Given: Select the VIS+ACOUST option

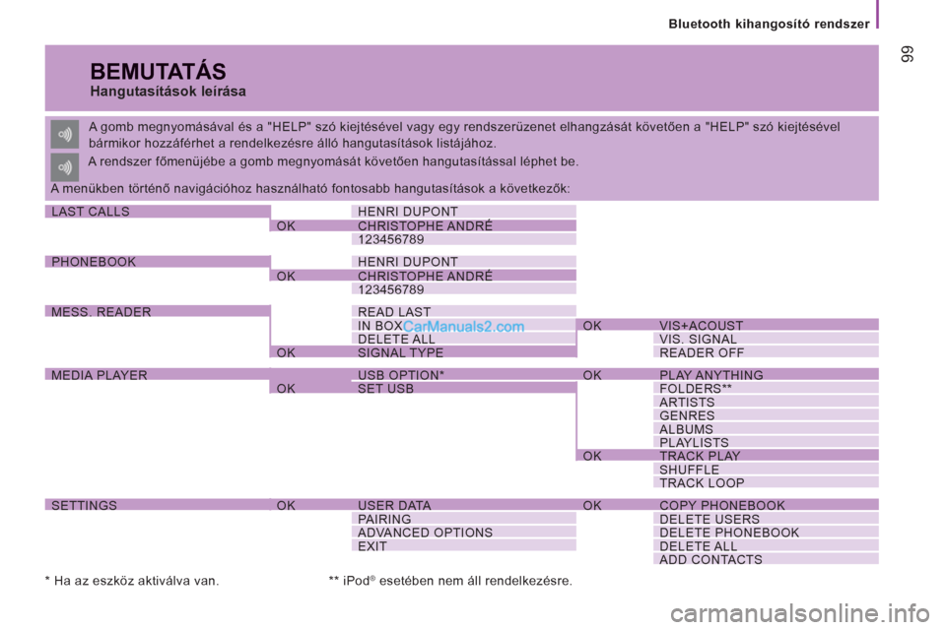Looking at the screenshot, I should click(766, 326).
